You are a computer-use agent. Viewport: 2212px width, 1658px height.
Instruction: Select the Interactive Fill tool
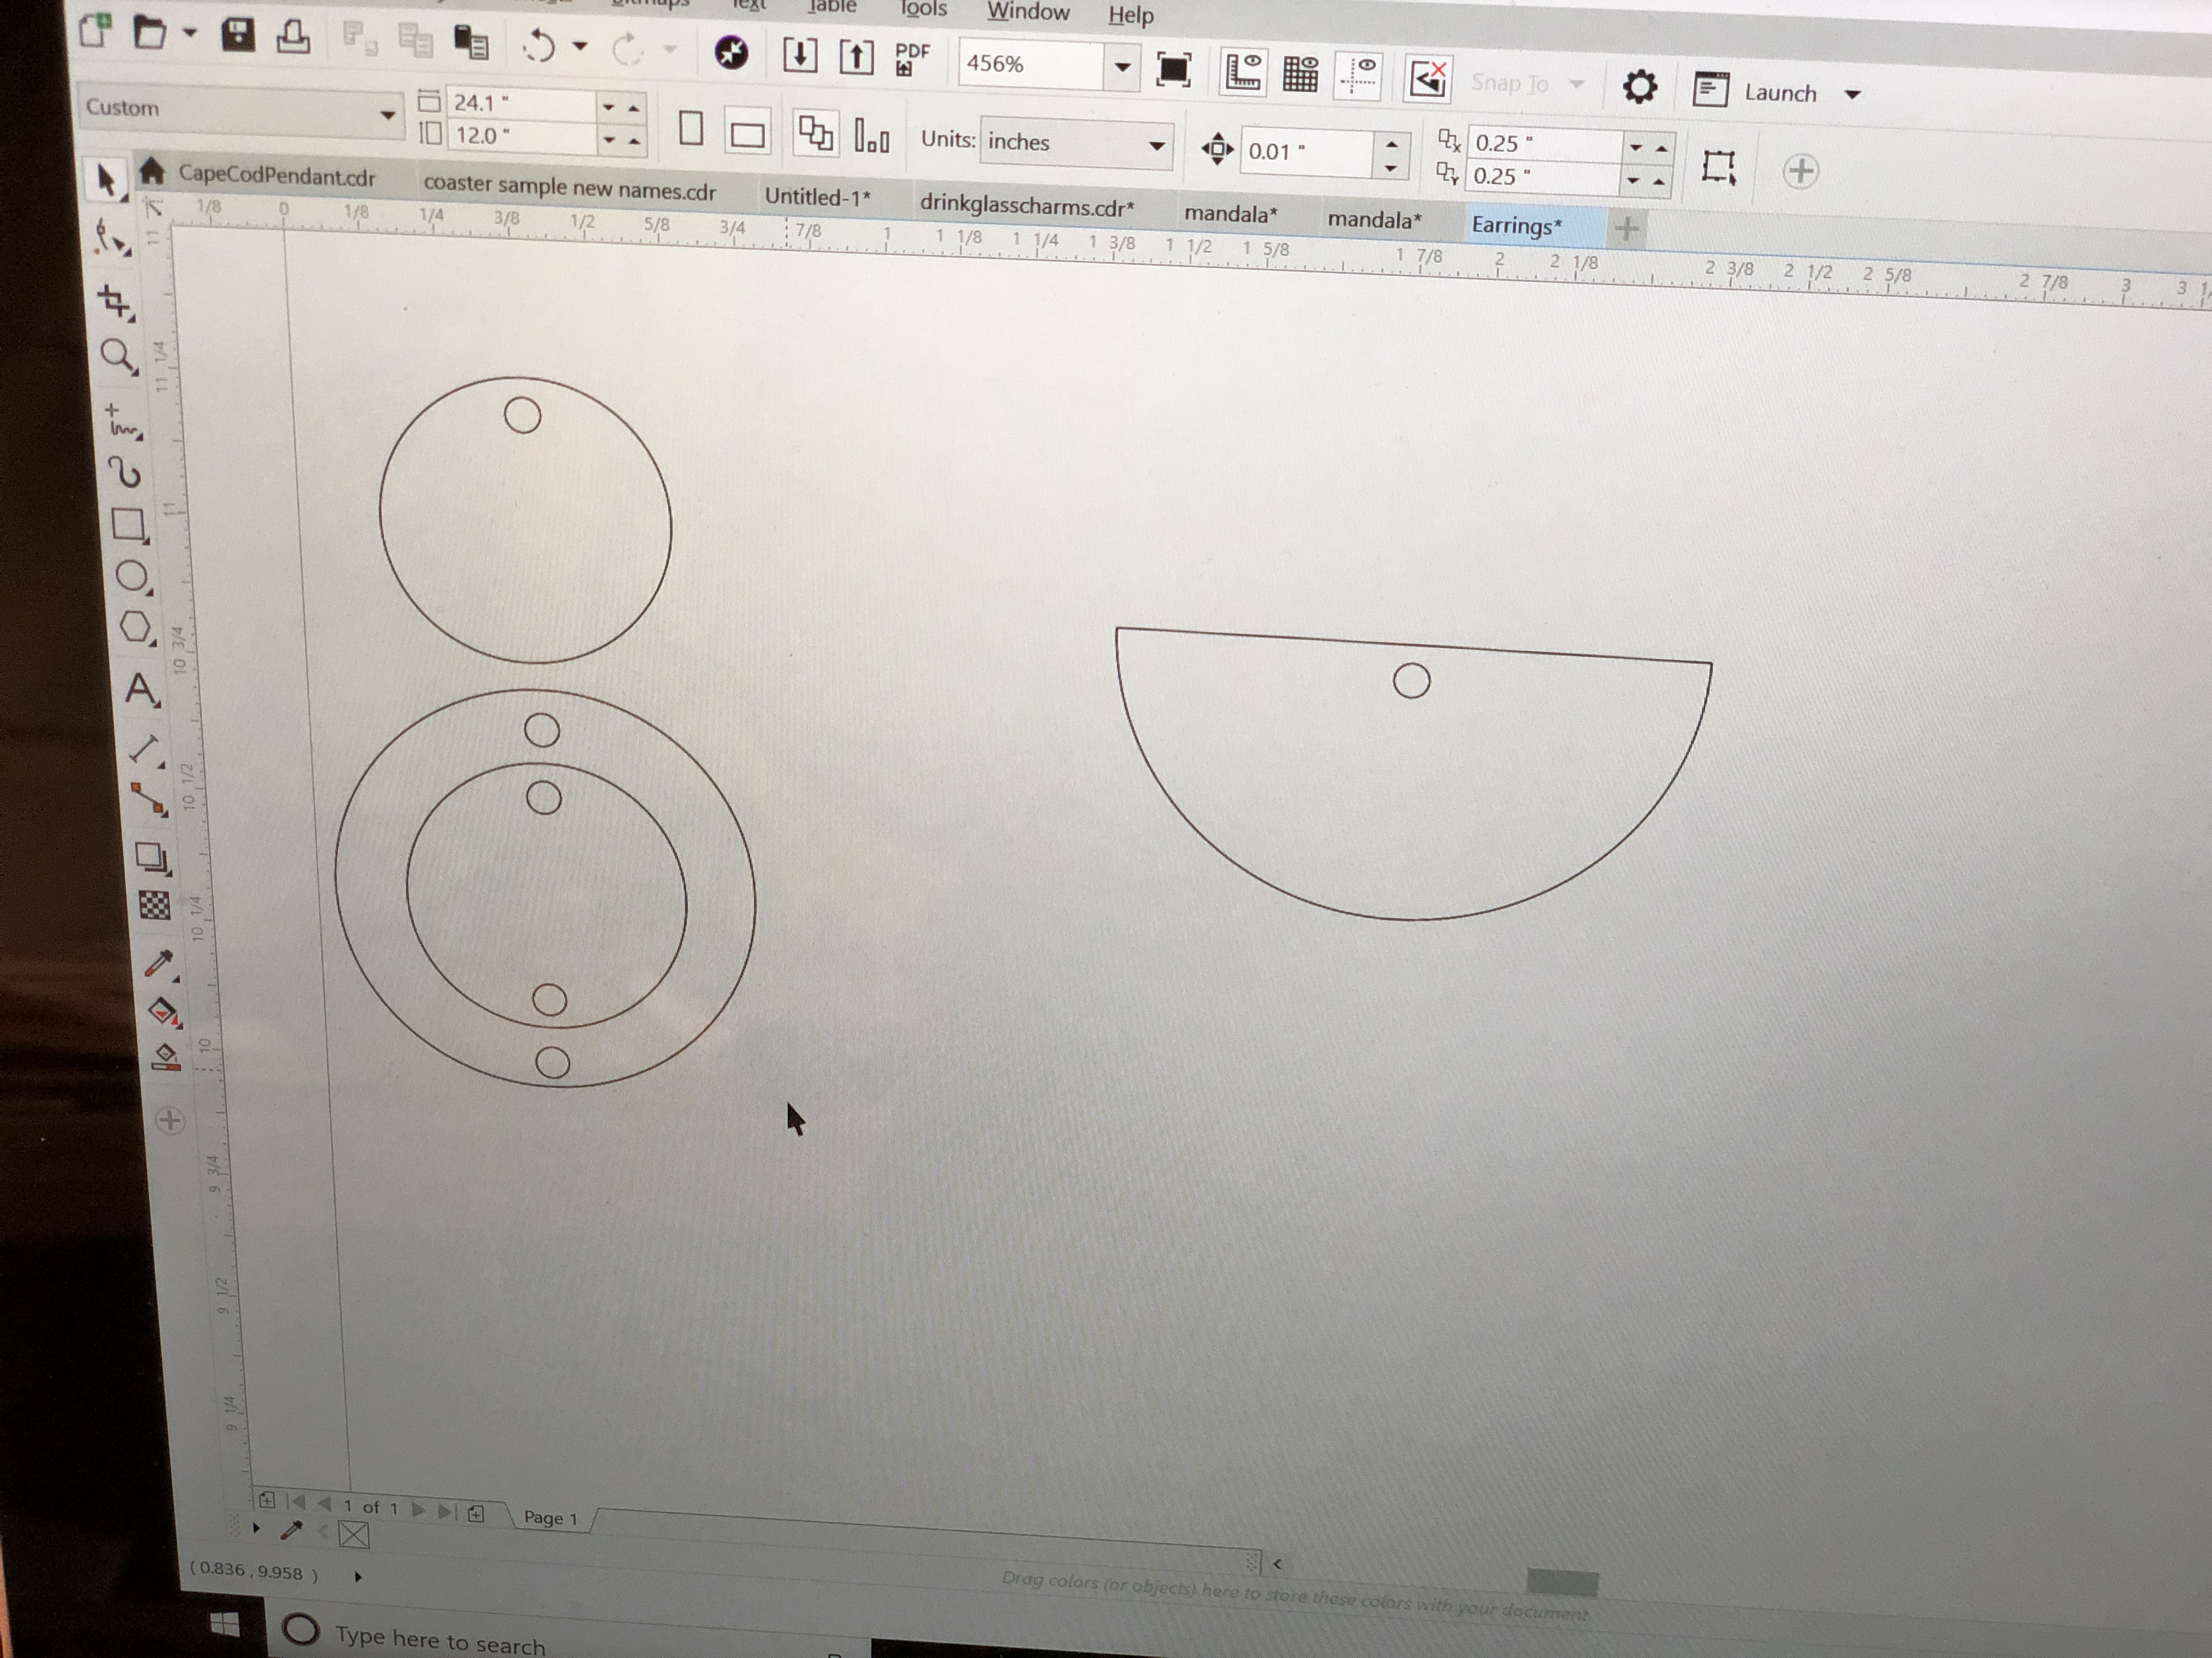tap(164, 1012)
